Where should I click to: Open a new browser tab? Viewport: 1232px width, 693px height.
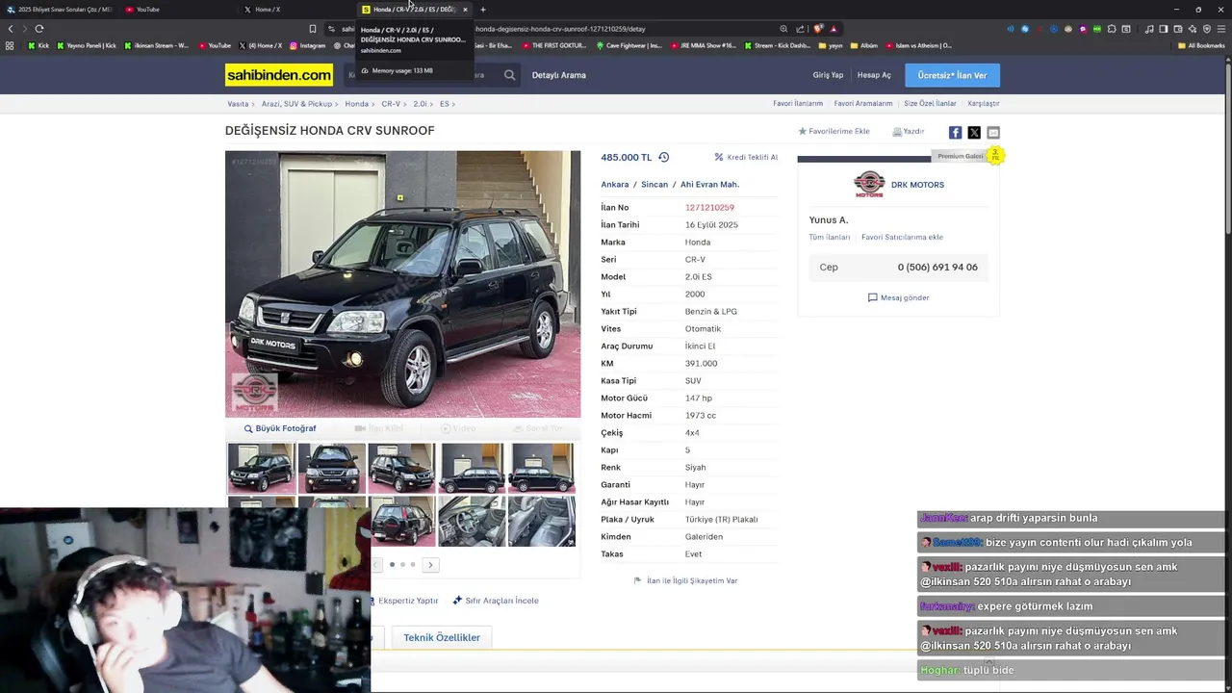pos(483,10)
